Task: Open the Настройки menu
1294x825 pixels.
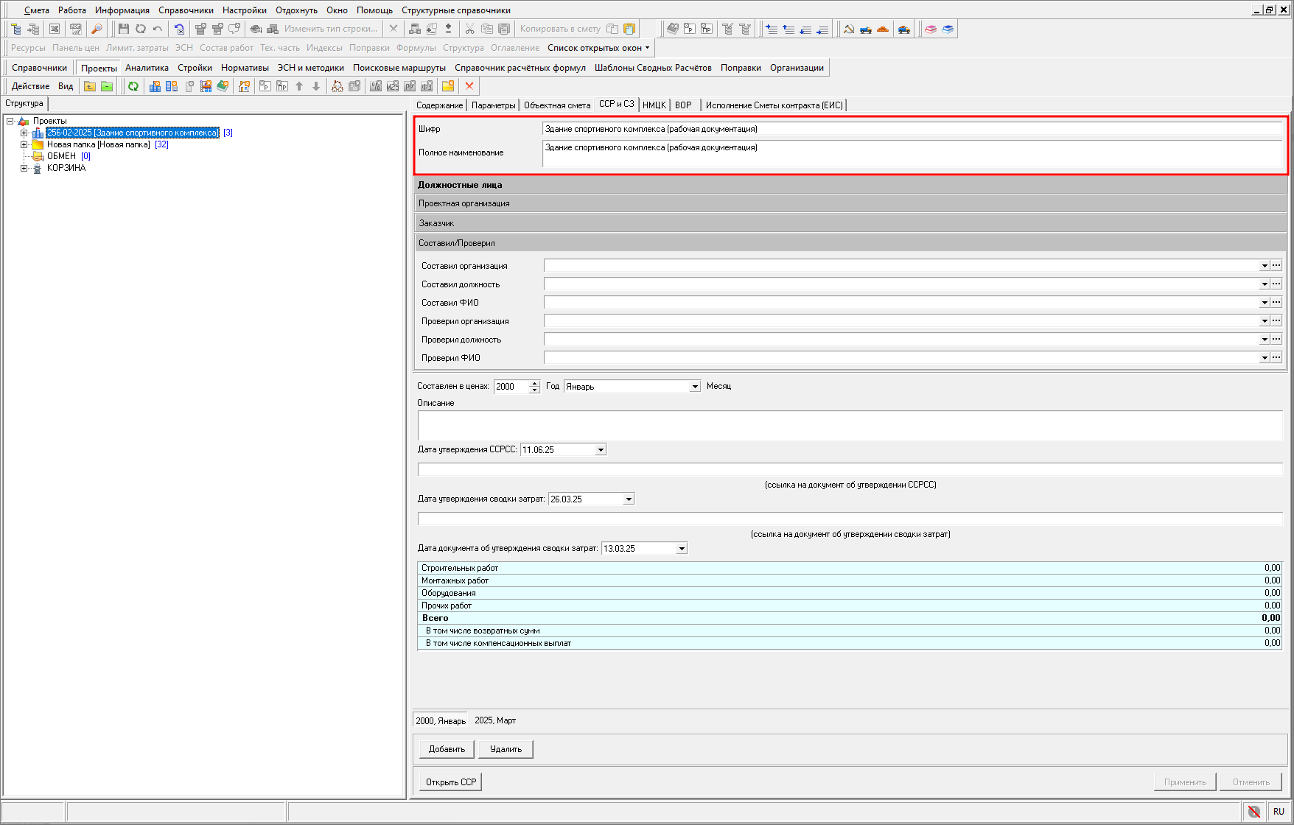Action: (x=245, y=10)
